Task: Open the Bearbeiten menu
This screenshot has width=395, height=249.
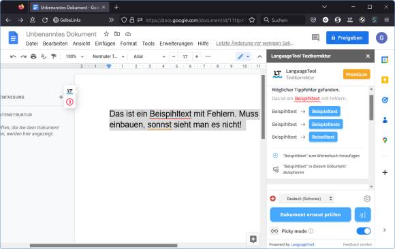Action: (55, 44)
